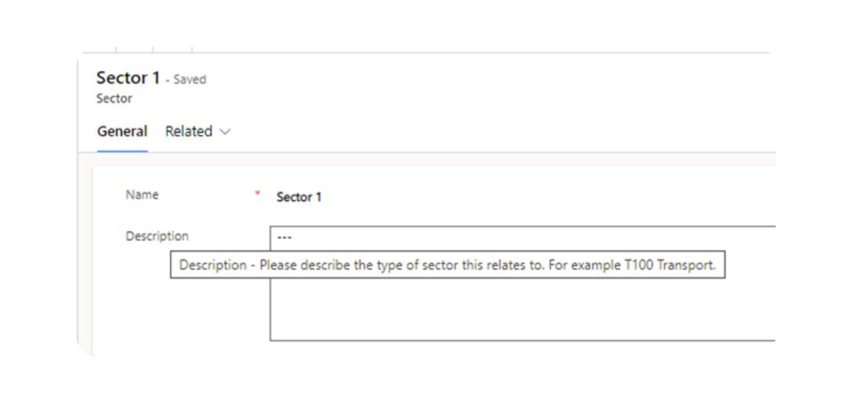Viewport: 852px width, 404px height.
Task: Click the General tab underline indicator
Action: click(x=122, y=148)
